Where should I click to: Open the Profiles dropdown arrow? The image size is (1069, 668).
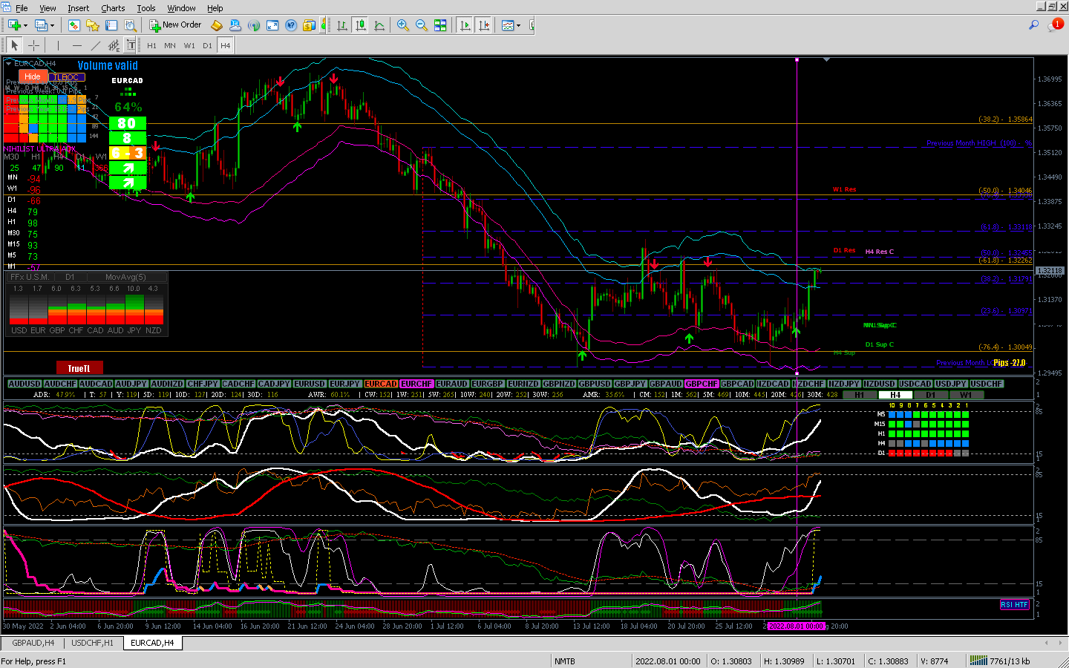click(50, 25)
